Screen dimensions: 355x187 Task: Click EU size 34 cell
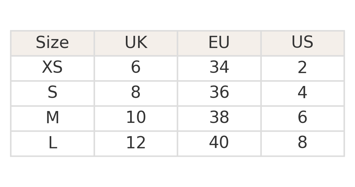tap(219, 68)
